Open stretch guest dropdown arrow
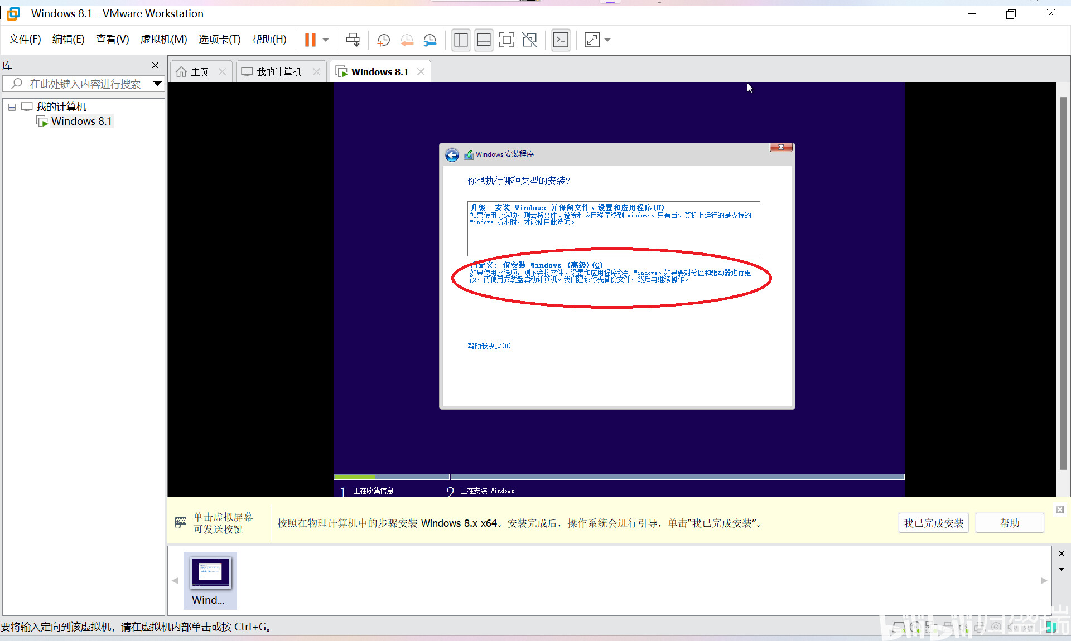The width and height of the screenshot is (1071, 641). coord(607,40)
